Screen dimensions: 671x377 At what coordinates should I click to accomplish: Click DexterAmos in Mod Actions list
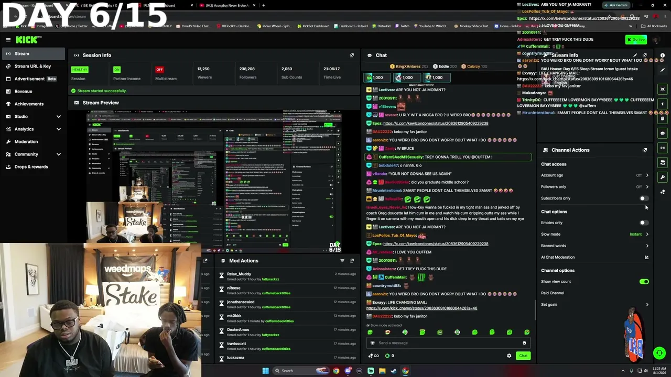coord(238,330)
